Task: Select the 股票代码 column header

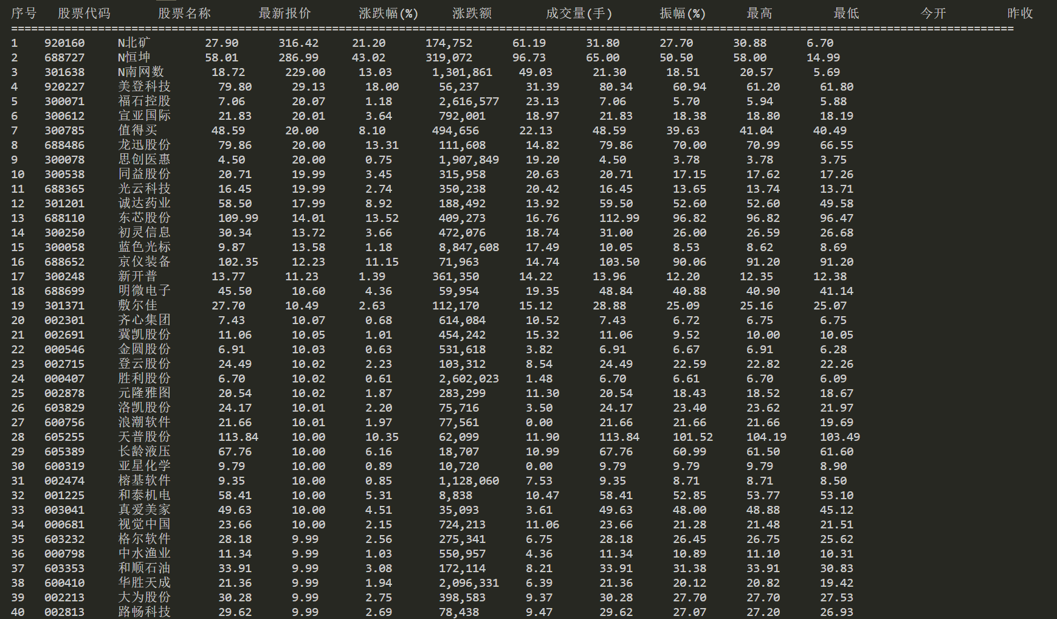Action: click(x=84, y=13)
